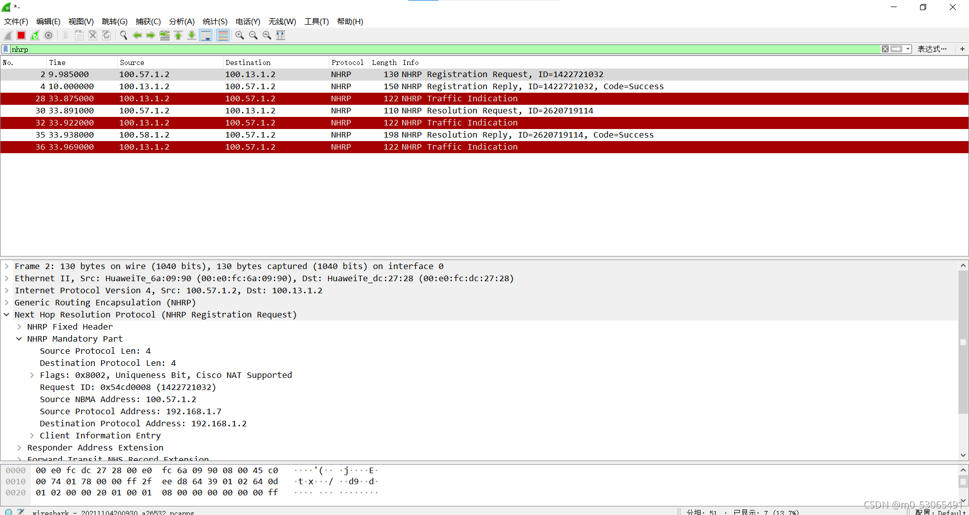Restart the current capture
The width and height of the screenshot is (969, 515).
[35, 35]
